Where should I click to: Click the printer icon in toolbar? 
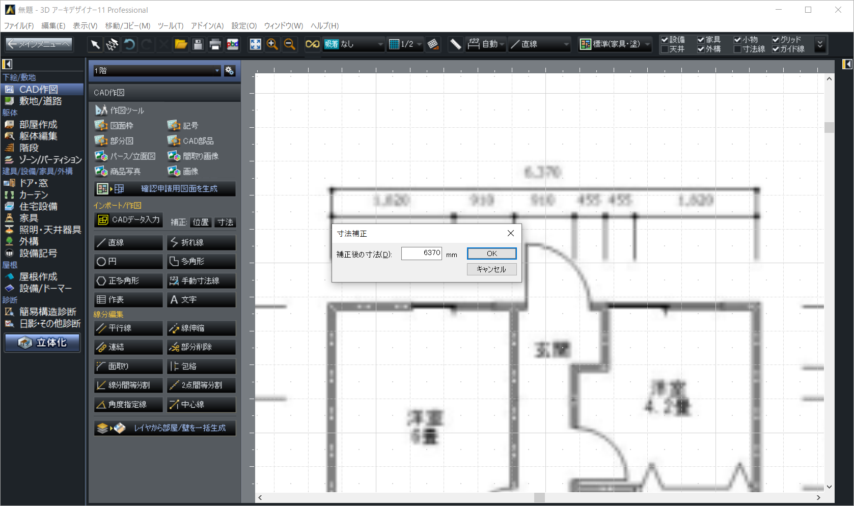(215, 45)
